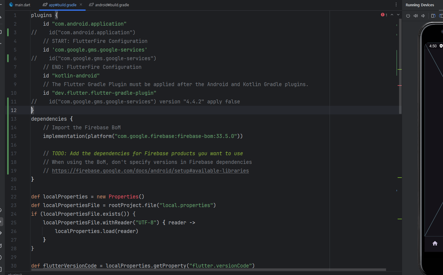Open the firebase.google.com setup docs link
The image size is (443, 275).
click(x=150, y=171)
